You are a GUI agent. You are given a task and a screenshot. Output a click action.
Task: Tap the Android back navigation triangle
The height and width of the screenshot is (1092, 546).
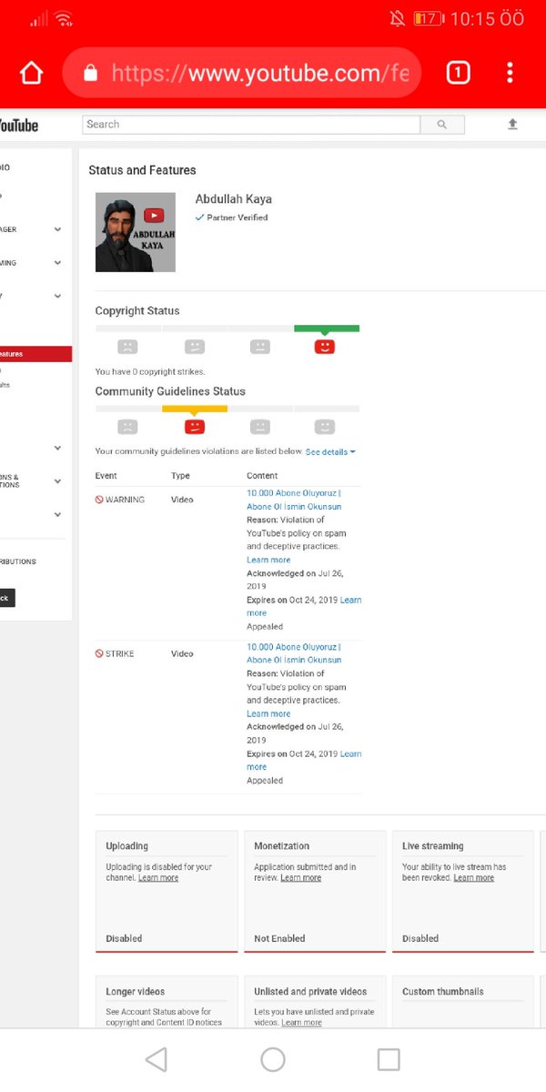(157, 1059)
